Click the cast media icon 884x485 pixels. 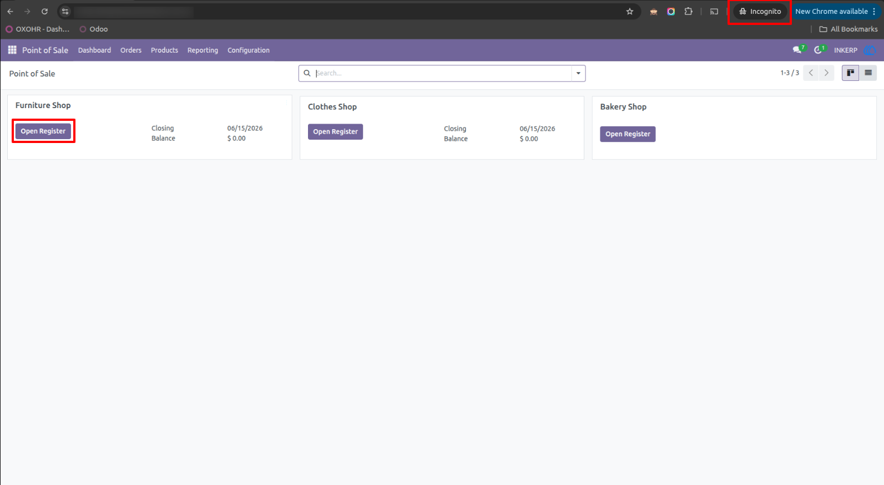[714, 11]
